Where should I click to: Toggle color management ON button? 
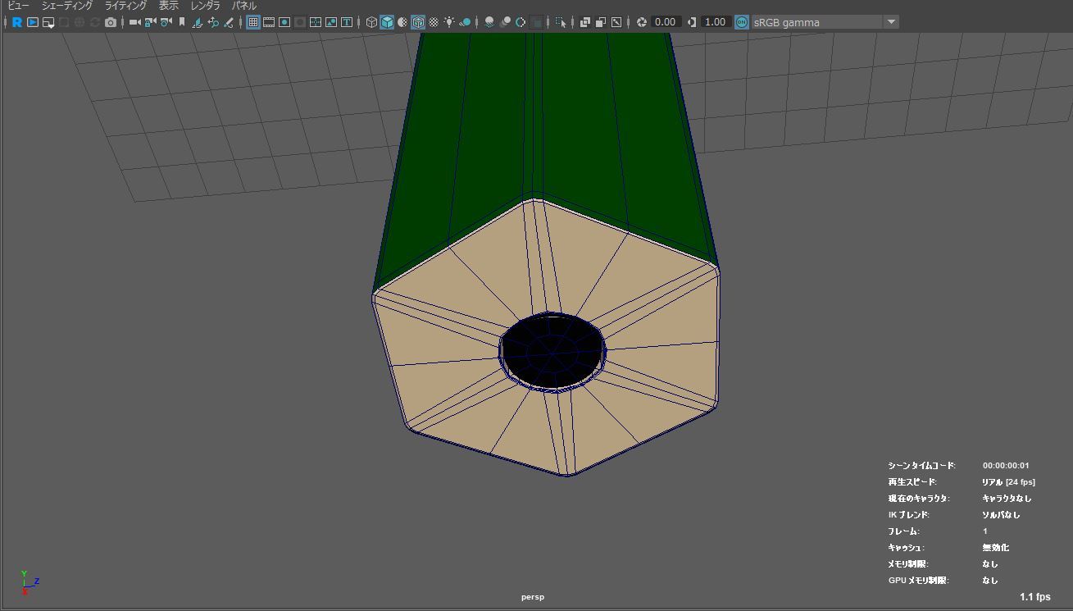click(x=741, y=22)
